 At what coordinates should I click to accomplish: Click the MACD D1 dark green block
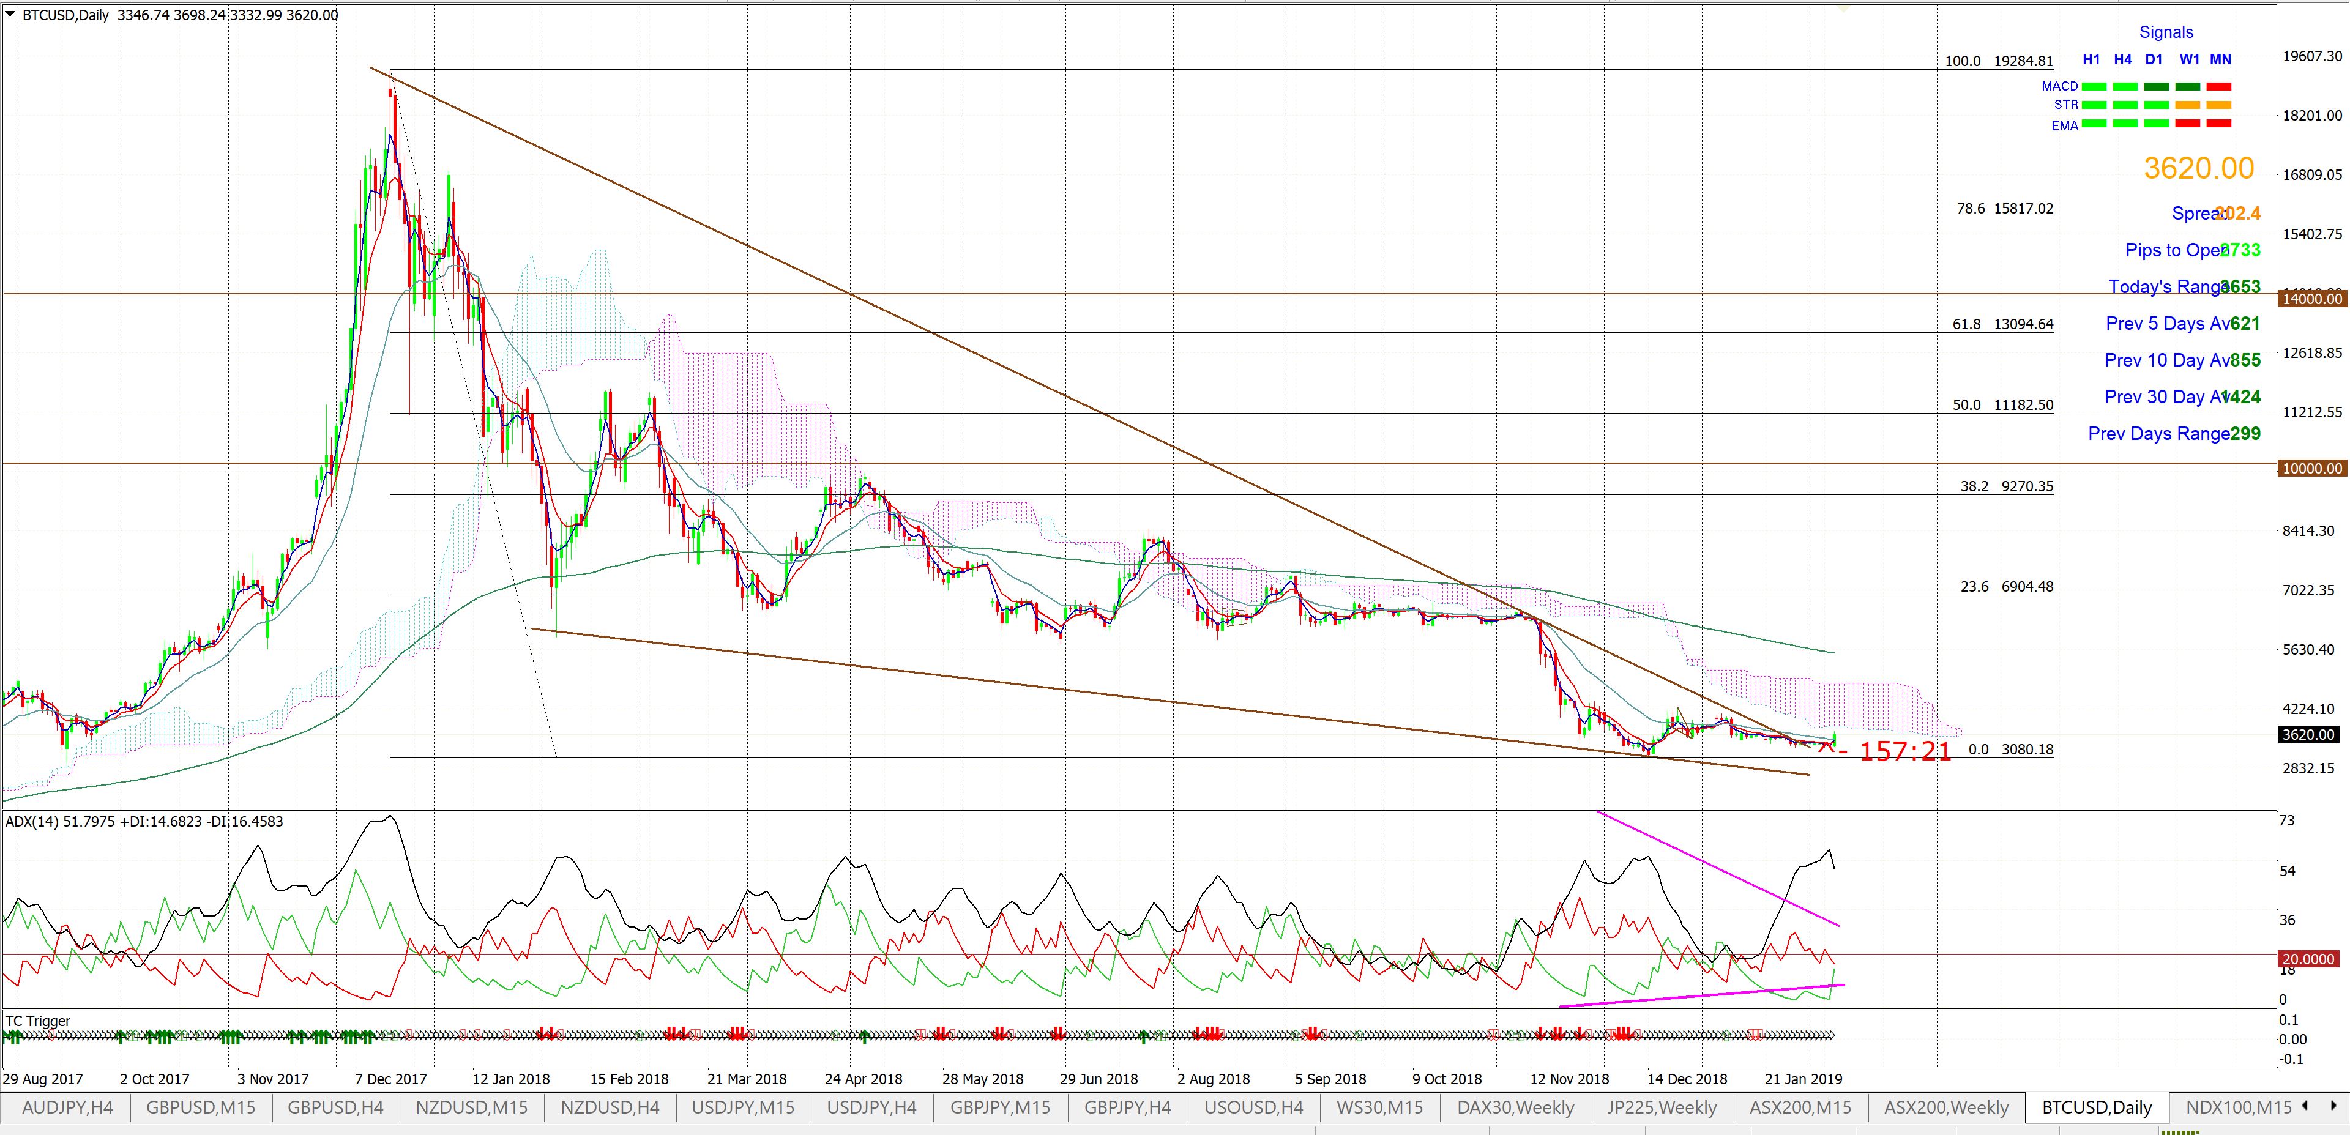tap(2157, 87)
